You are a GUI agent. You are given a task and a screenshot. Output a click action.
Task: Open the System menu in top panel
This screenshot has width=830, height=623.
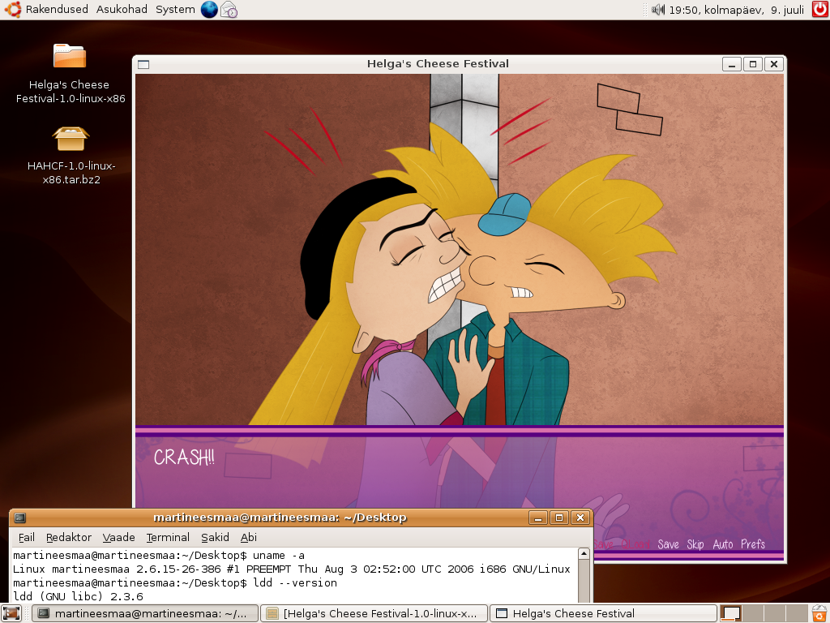coord(175,10)
